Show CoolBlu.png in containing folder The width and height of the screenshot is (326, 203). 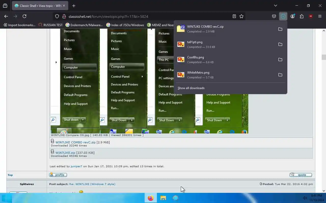tap(280, 60)
